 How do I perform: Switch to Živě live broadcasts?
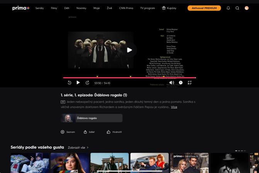109,8
